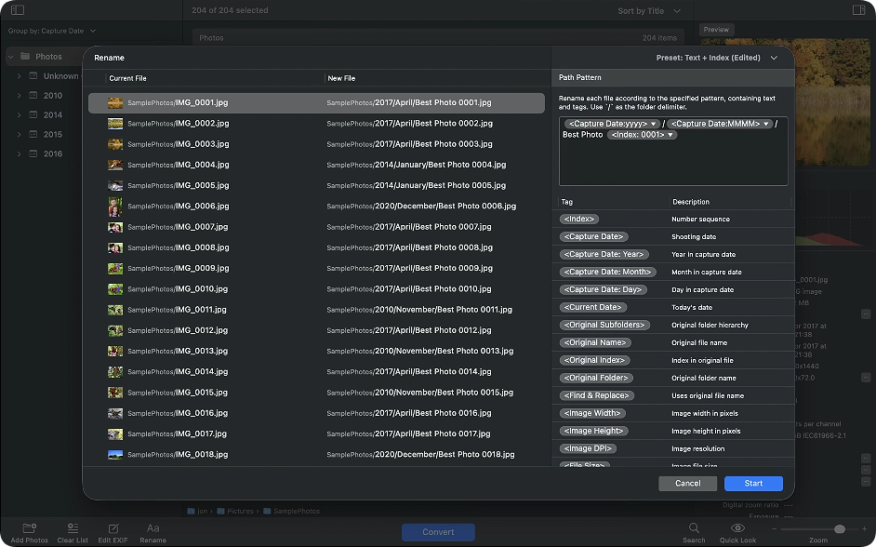876x547 pixels.
Task: Insert the <Index> tag
Action: [579, 219]
